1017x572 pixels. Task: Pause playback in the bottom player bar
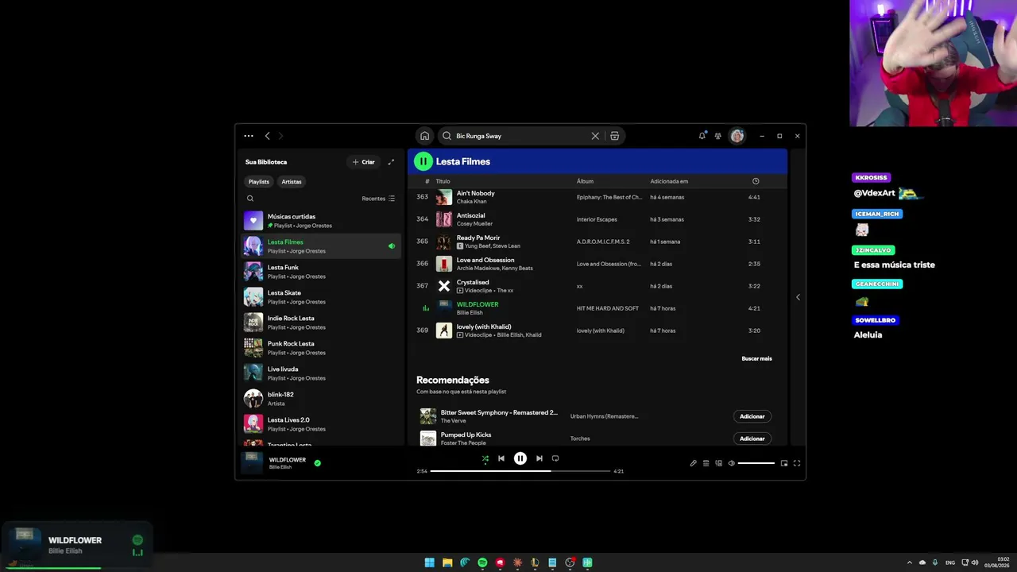(x=520, y=458)
